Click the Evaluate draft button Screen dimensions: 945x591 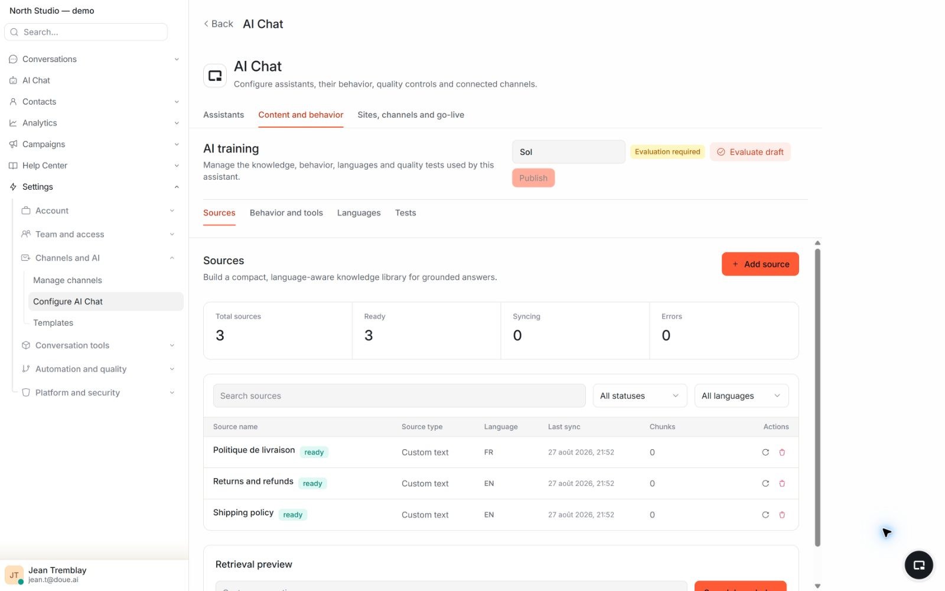pos(750,152)
